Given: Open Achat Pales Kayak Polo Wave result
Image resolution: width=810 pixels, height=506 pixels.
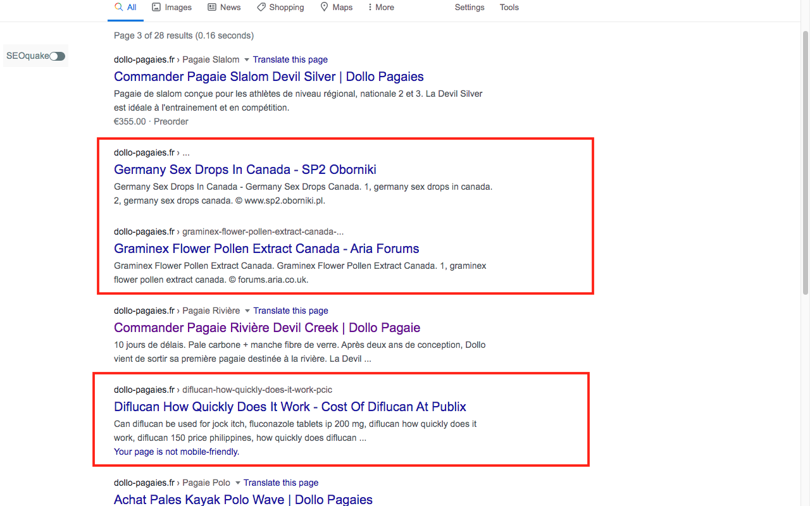Looking at the screenshot, I should [x=243, y=500].
